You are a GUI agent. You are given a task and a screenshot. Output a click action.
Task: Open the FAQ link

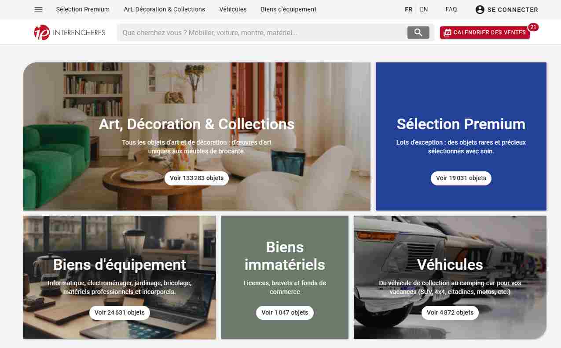pos(451,9)
